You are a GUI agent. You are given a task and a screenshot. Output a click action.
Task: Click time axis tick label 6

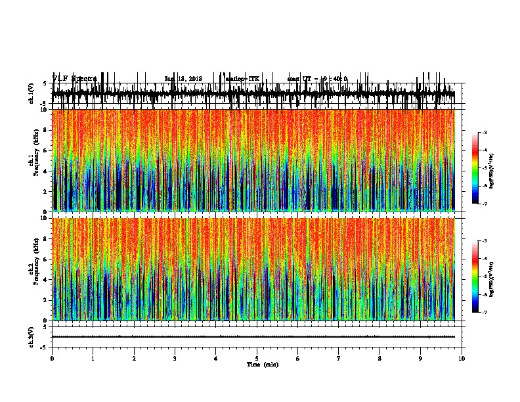tap(298, 359)
